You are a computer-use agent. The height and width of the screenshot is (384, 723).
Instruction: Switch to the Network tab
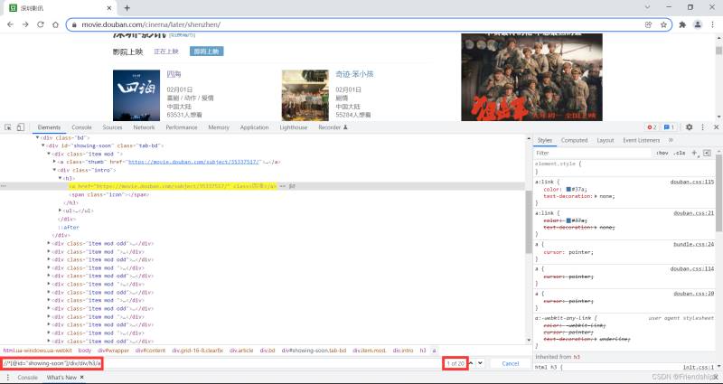(x=144, y=127)
